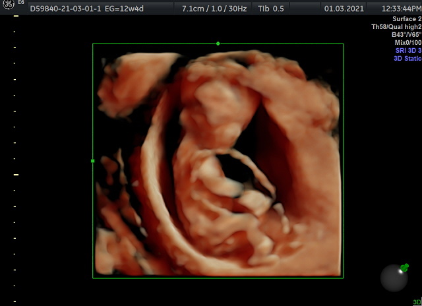422x306 pixels.
Task: Click the green 3D mode indicator
Action: tap(417, 302)
